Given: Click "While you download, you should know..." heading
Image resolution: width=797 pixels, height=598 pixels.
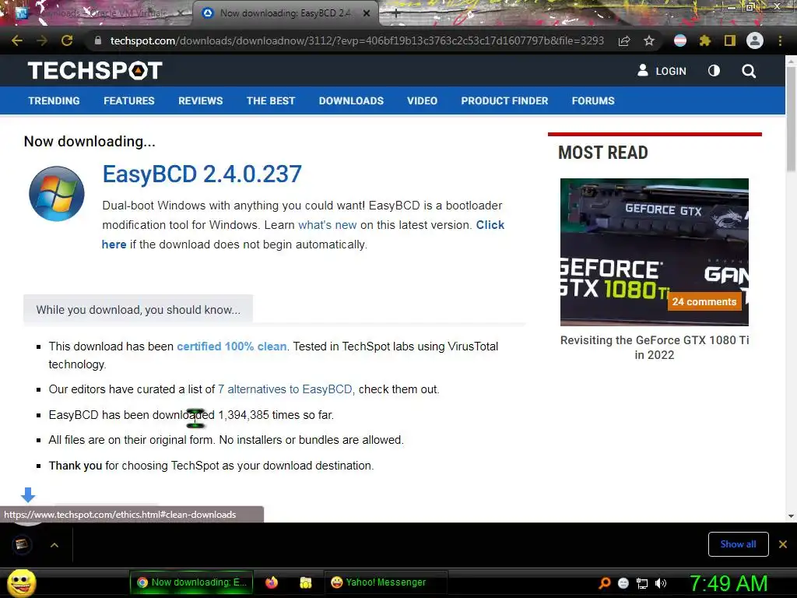Looking at the screenshot, I should pyautogui.click(x=139, y=310).
